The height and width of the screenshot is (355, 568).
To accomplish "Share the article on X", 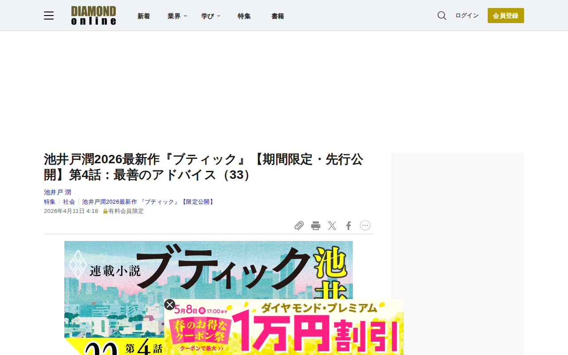I will coord(332,226).
